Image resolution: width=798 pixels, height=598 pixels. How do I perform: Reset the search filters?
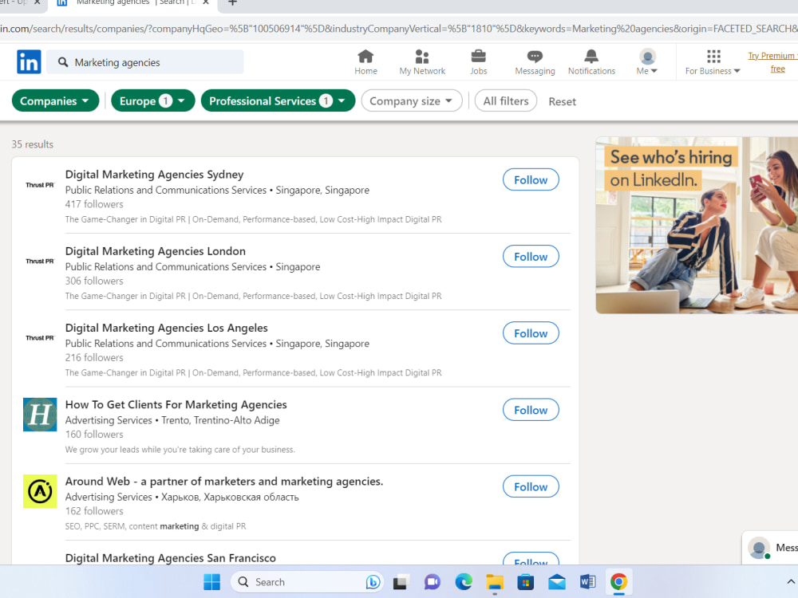[562, 101]
